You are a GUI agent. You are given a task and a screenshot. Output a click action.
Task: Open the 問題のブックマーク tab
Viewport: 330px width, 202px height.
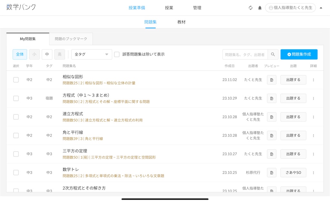(x=71, y=39)
